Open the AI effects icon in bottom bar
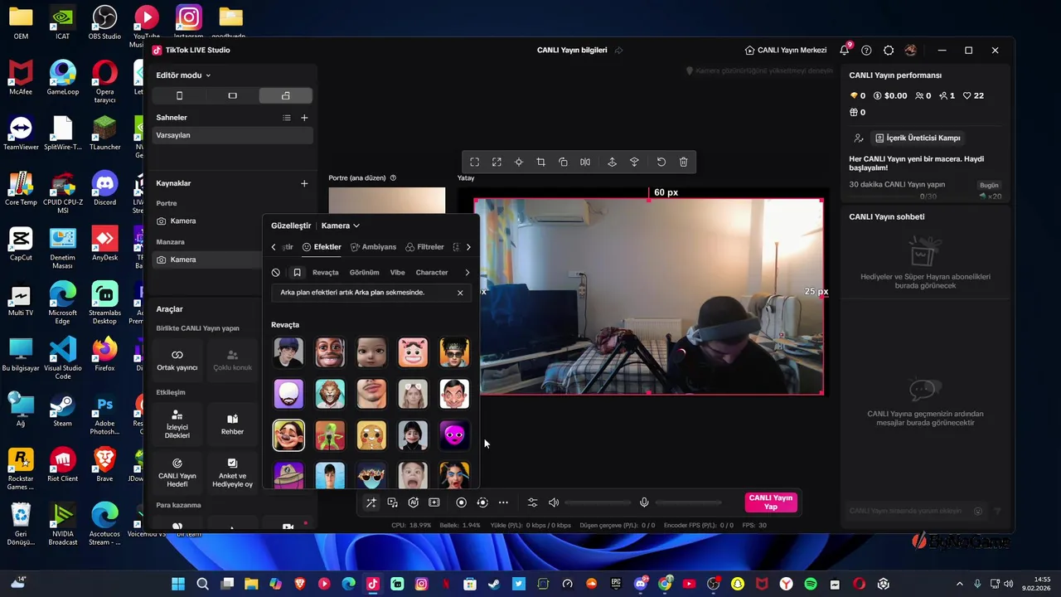The width and height of the screenshot is (1061, 597). tap(413, 502)
